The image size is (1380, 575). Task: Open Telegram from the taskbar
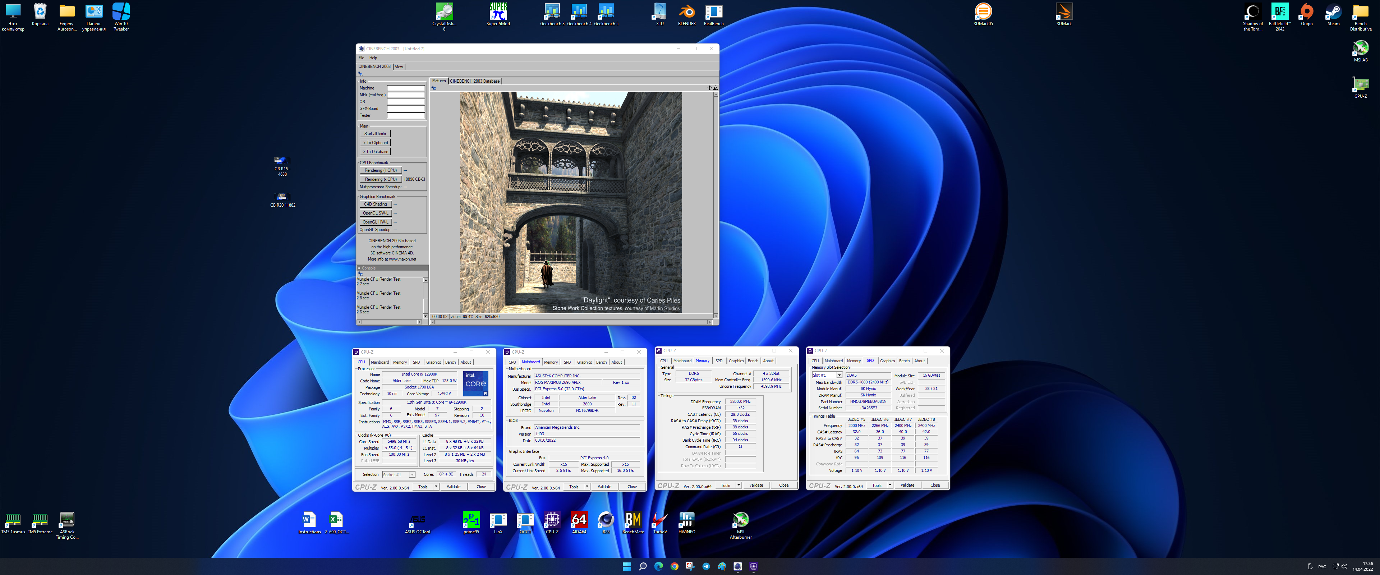click(x=706, y=566)
